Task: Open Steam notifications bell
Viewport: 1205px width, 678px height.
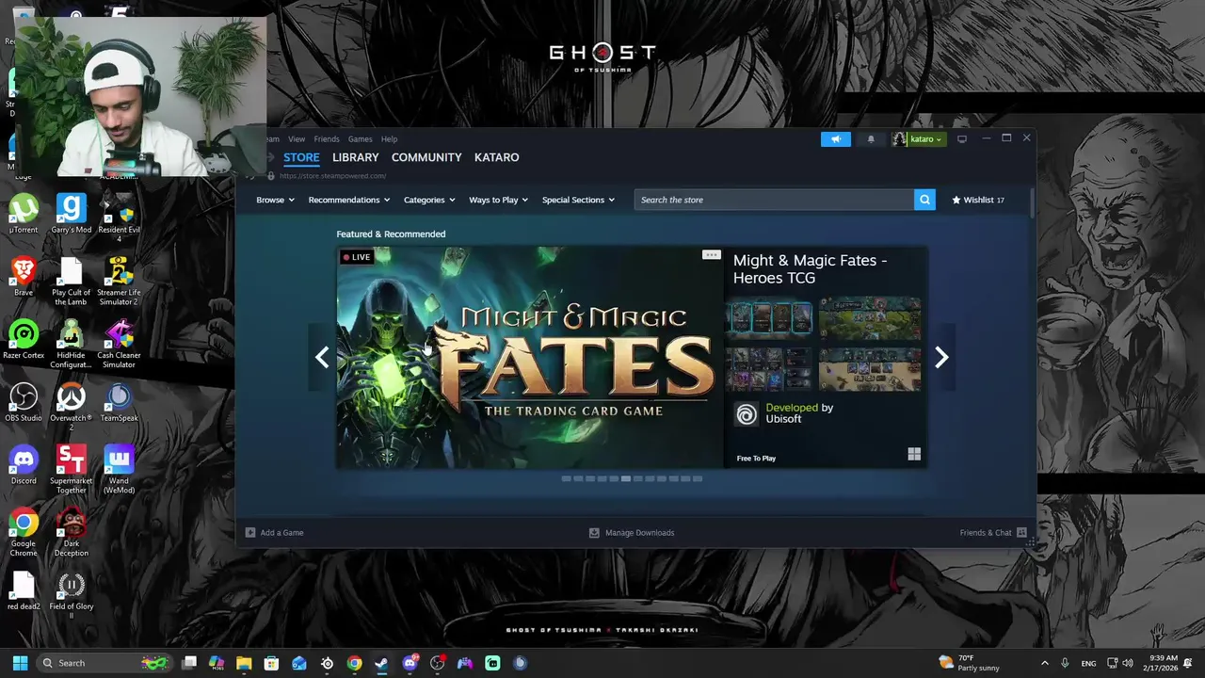Action: pyautogui.click(x=871, y=139)
